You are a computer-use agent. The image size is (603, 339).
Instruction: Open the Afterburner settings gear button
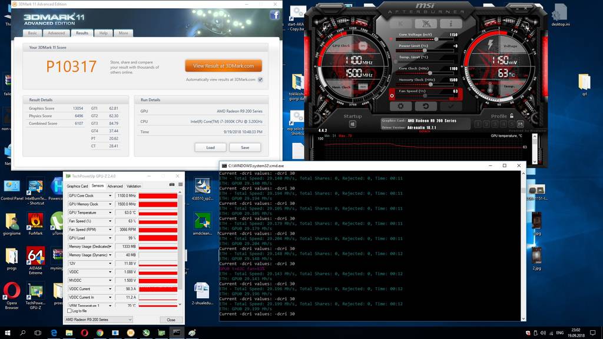coord(400,106)
